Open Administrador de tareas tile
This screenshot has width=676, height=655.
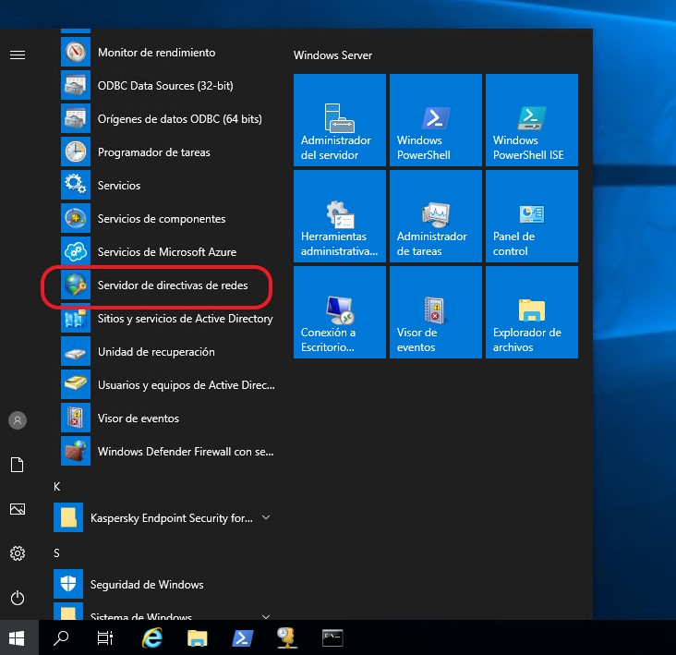pyautogui.click(x=436, y=216)
